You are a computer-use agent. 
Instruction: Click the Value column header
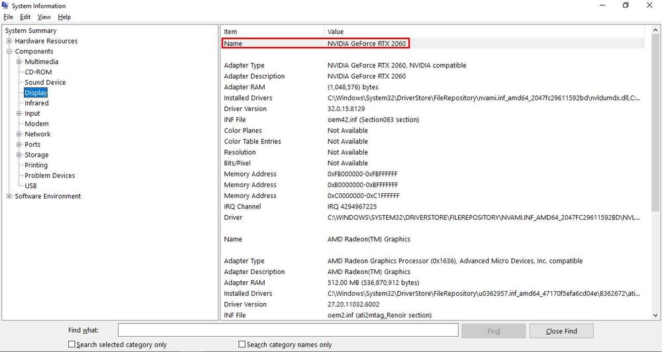[x=485, y=32]
